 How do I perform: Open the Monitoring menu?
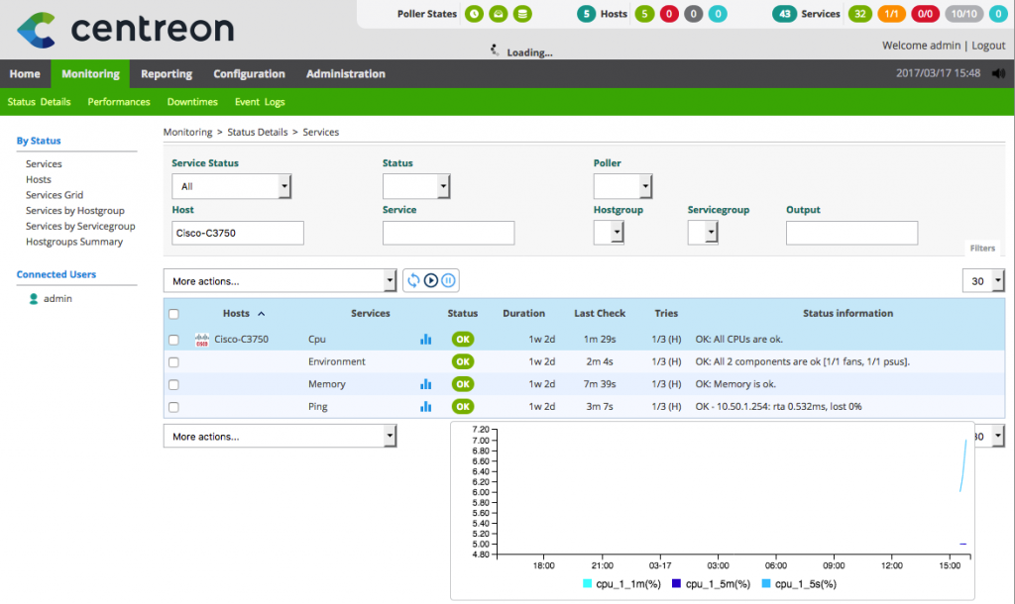tap(90, 73)
